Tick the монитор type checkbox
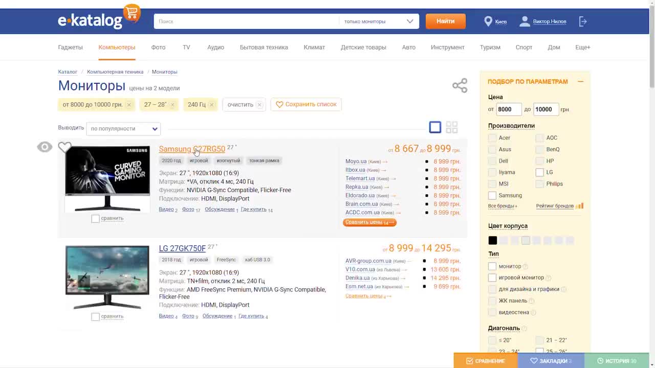This screenshot has width=655, height=368. tap(492, 266)
